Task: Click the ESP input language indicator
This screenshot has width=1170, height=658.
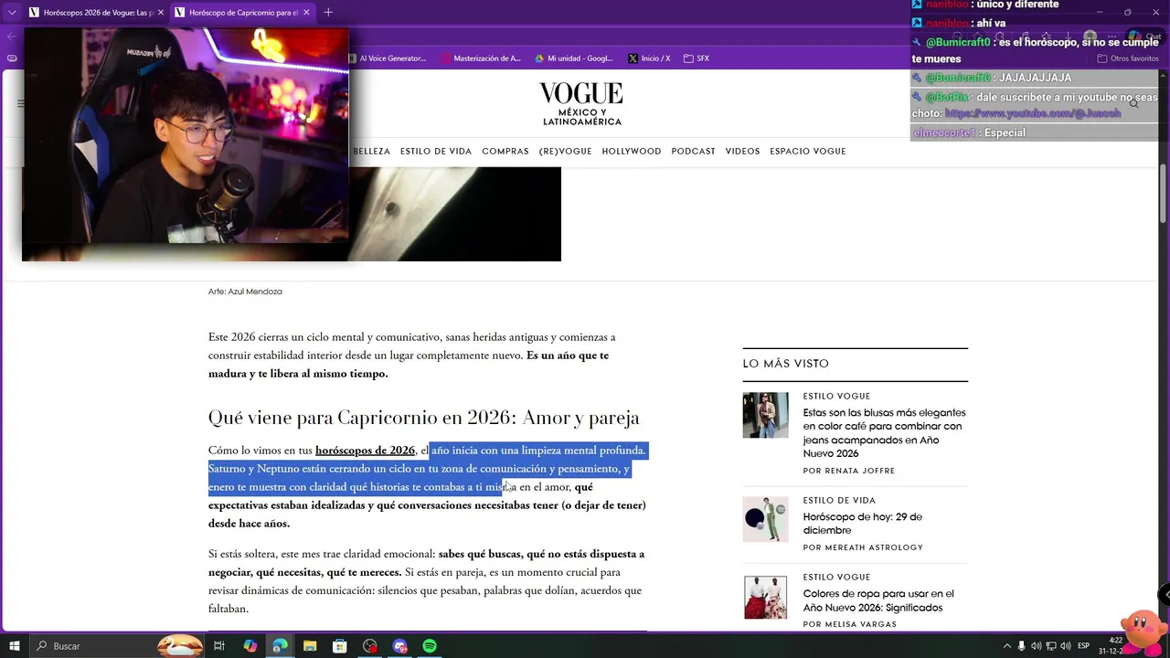Action: pos(1083,646)
